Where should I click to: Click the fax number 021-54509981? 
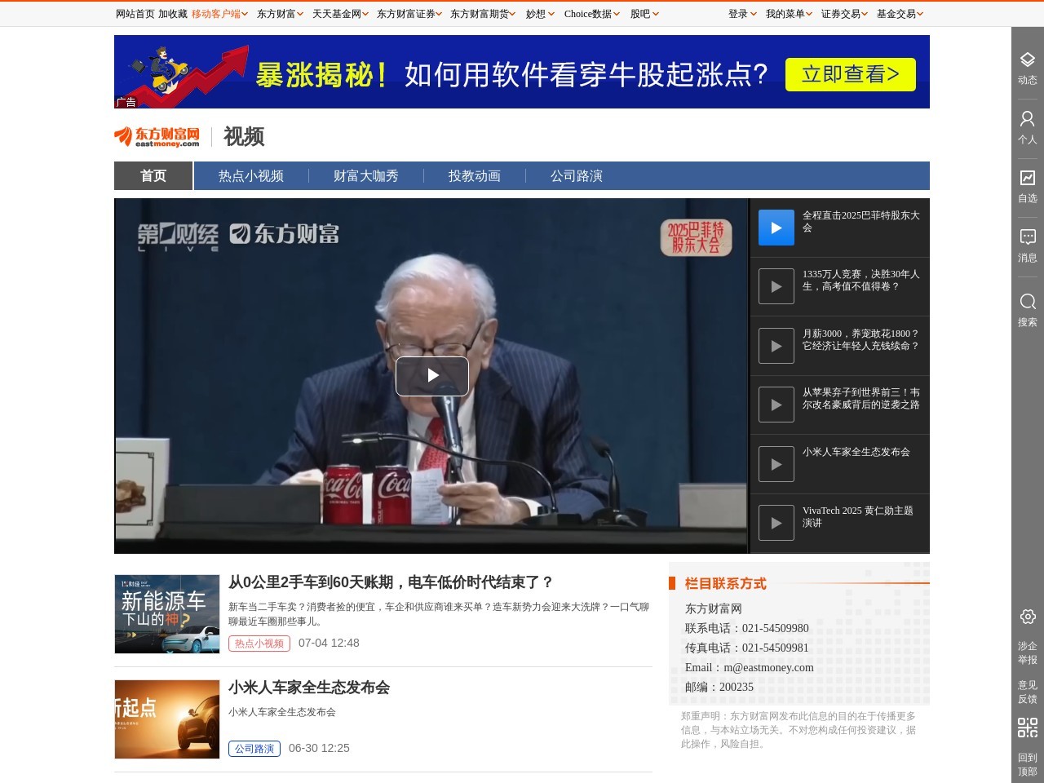pyautogui.click(x=776, y=648)
